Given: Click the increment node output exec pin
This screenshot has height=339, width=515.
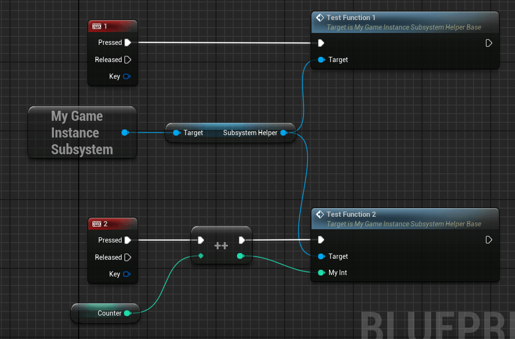Looking at the screenshot, I should point(242,240).
